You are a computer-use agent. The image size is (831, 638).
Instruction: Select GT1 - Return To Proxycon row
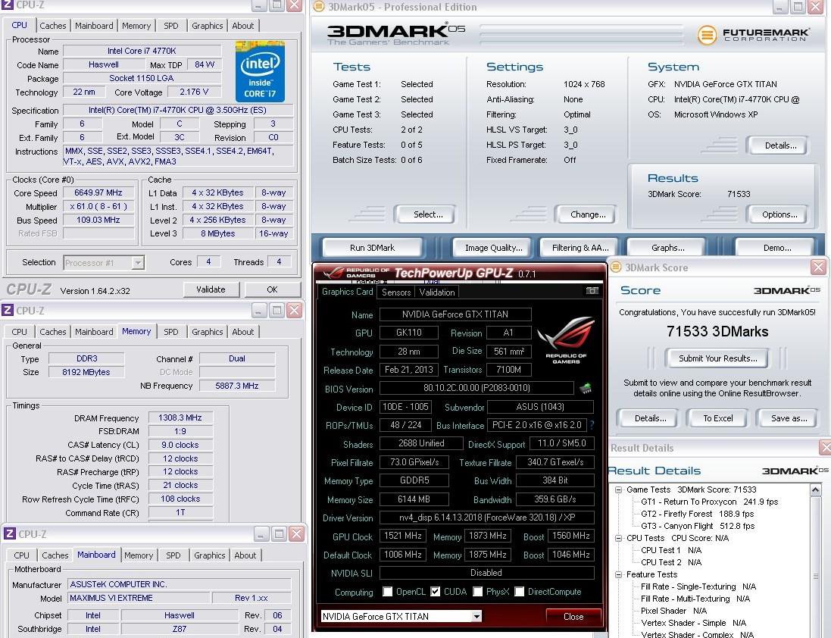(709, 502)
